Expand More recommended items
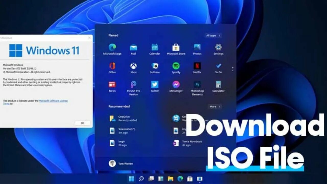Screen dimensions: 327x184 coord(215,107)
